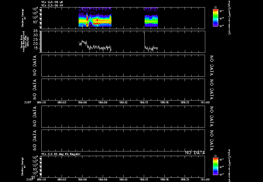The width and height of the screenshot is (263, 182).
Task: Click the "30" value on count rate axis
Action: (35, 35)
